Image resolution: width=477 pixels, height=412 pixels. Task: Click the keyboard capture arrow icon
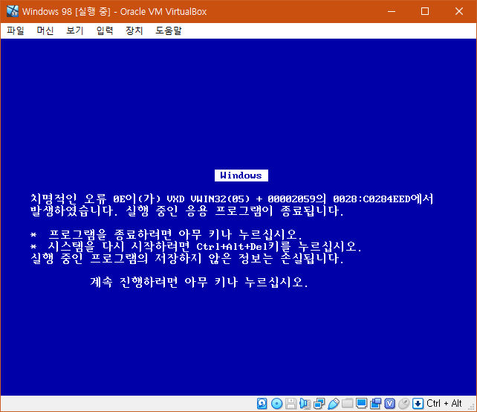418,404
